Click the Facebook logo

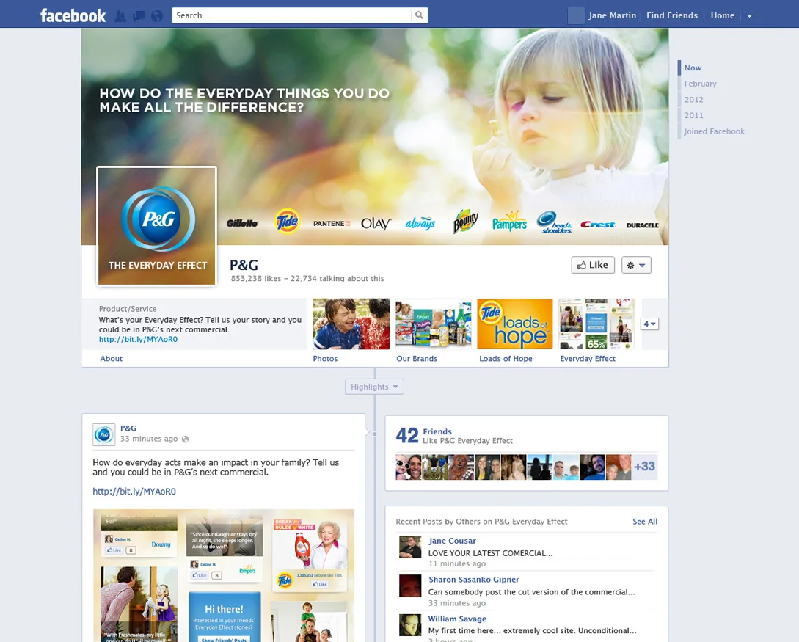click(x=72, y=15)
